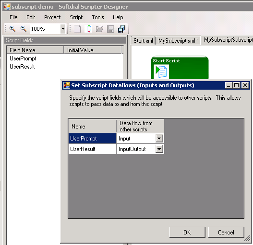Select UserPrompt in Script Fields list
The image size is (253, 245).
pos(23,58)
